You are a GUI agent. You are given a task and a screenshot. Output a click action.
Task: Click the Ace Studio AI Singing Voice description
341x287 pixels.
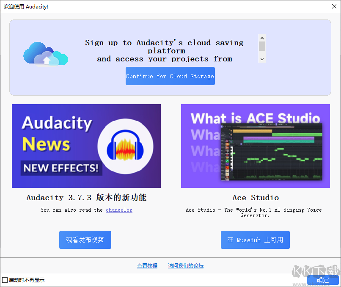point(254,212)
